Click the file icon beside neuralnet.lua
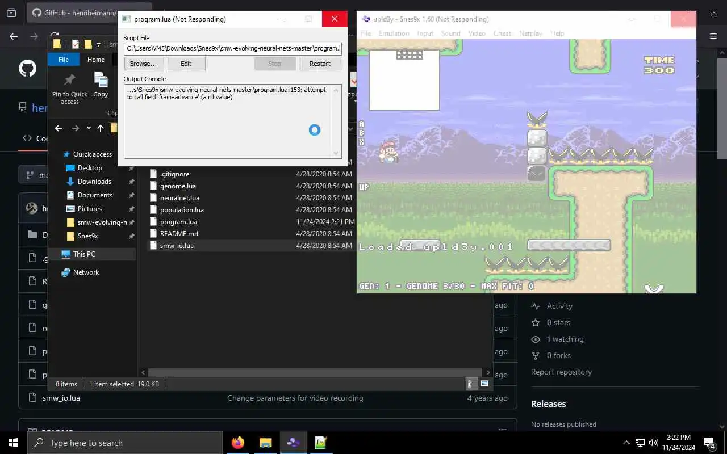The image size is (727, 454). click(x=153, y=198)
